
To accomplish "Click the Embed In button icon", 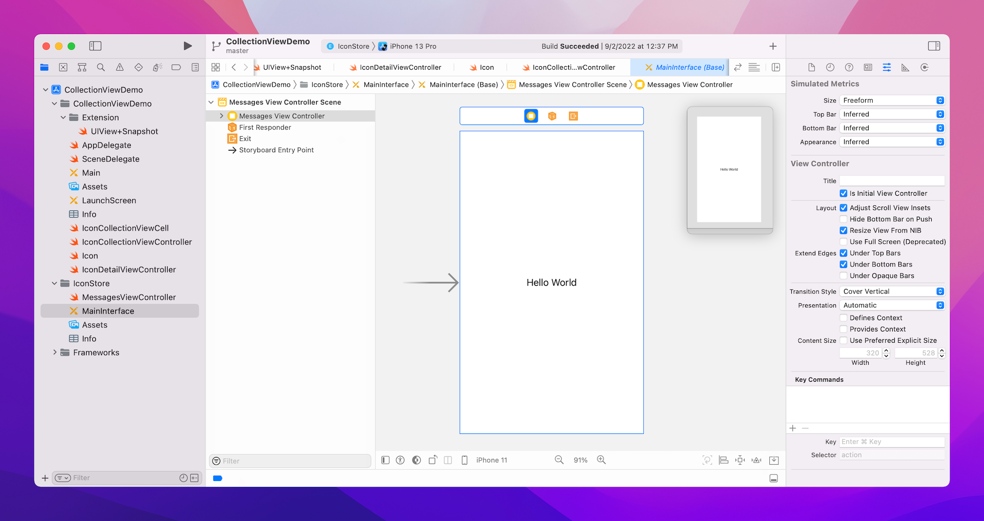I will click(774, 460).
